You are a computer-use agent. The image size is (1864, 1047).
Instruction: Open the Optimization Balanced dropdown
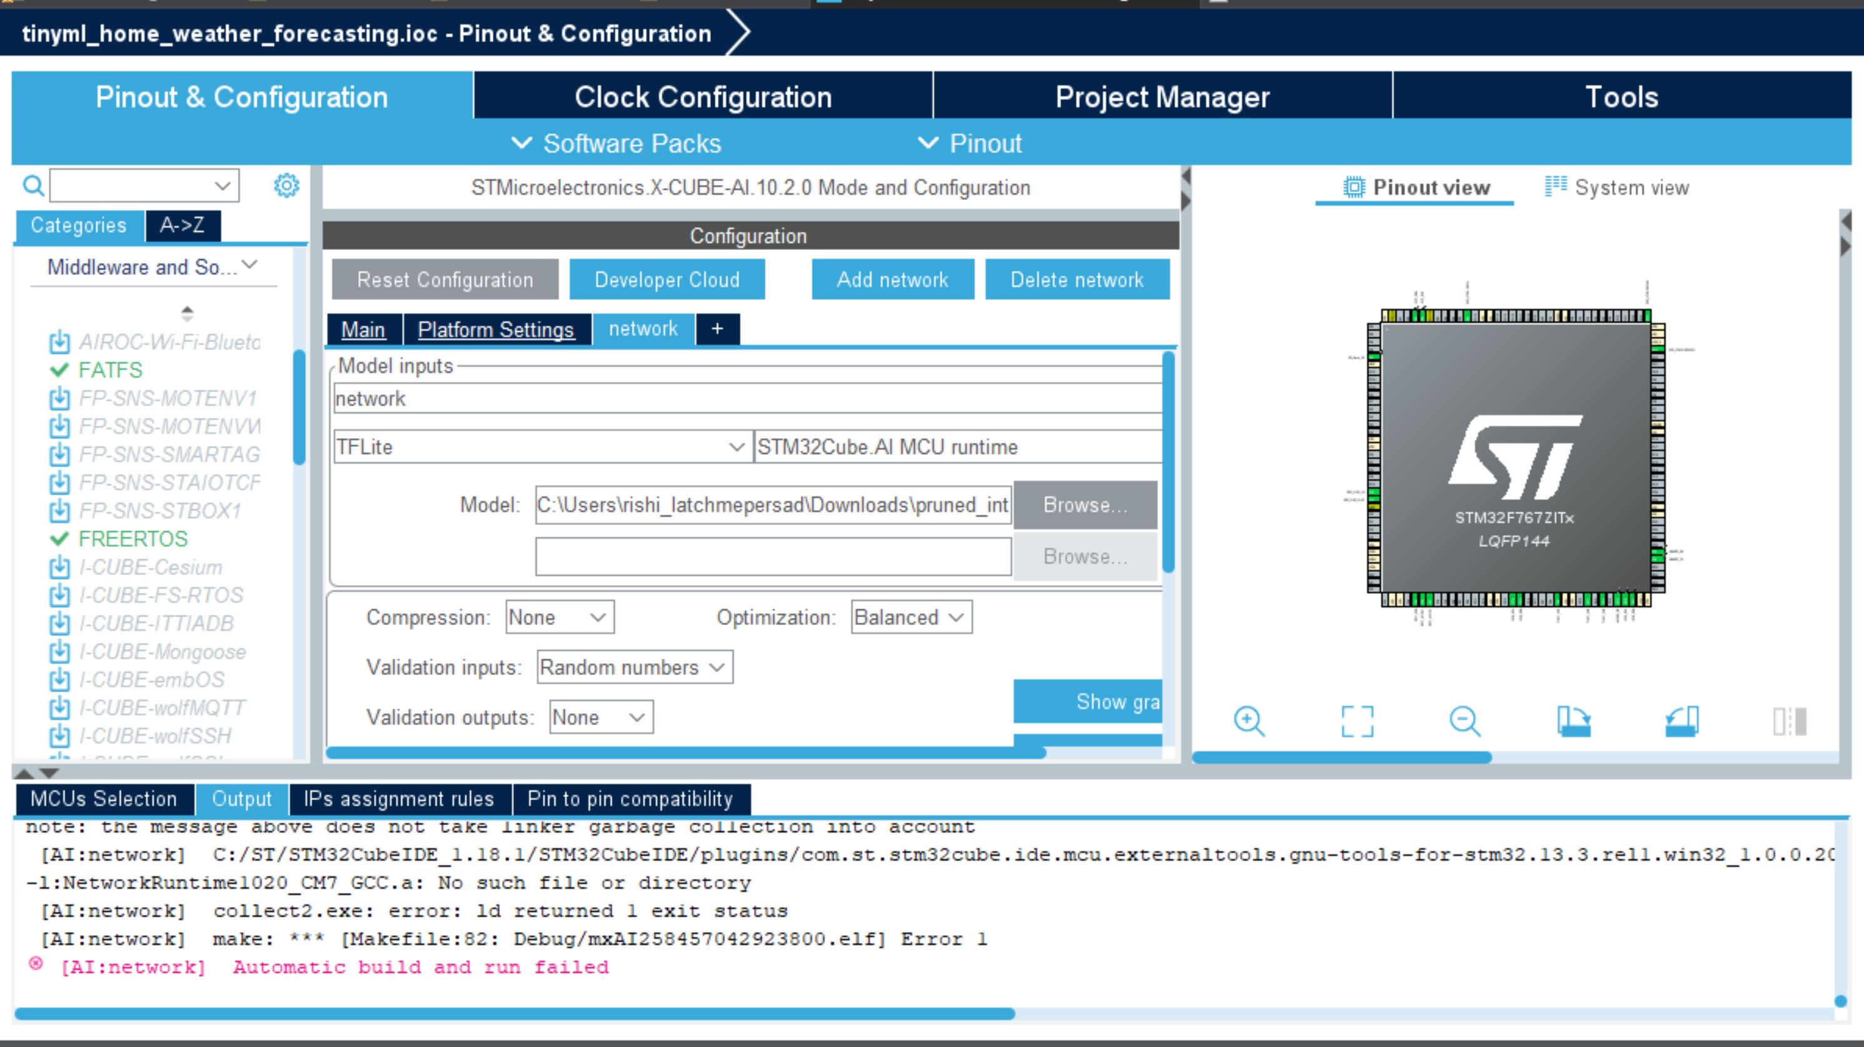pos(910,617)
